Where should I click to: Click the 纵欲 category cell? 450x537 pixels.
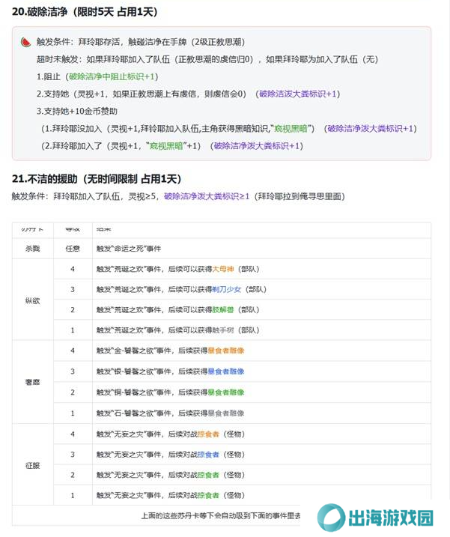click(32, 300)
